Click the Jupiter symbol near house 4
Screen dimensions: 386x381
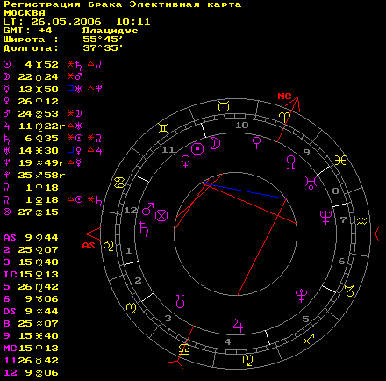[x=238, y=326]
